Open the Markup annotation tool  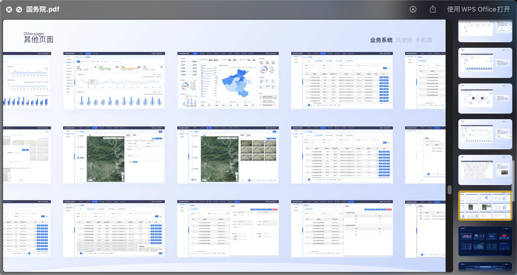[x=413, y=9]
